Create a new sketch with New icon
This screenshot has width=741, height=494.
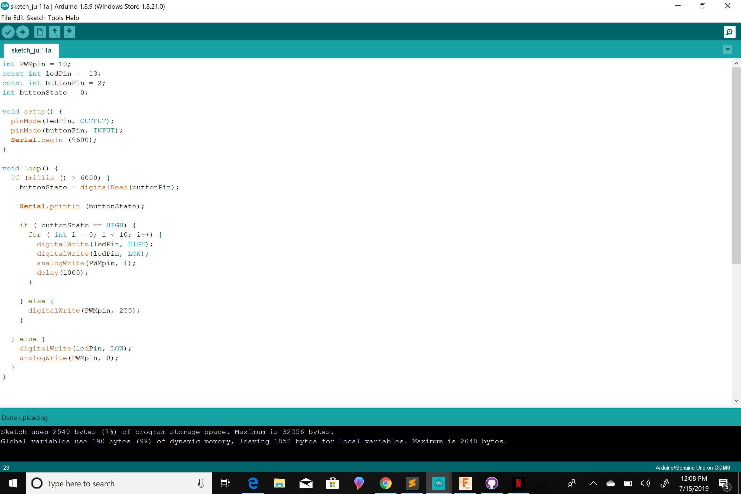40,32
